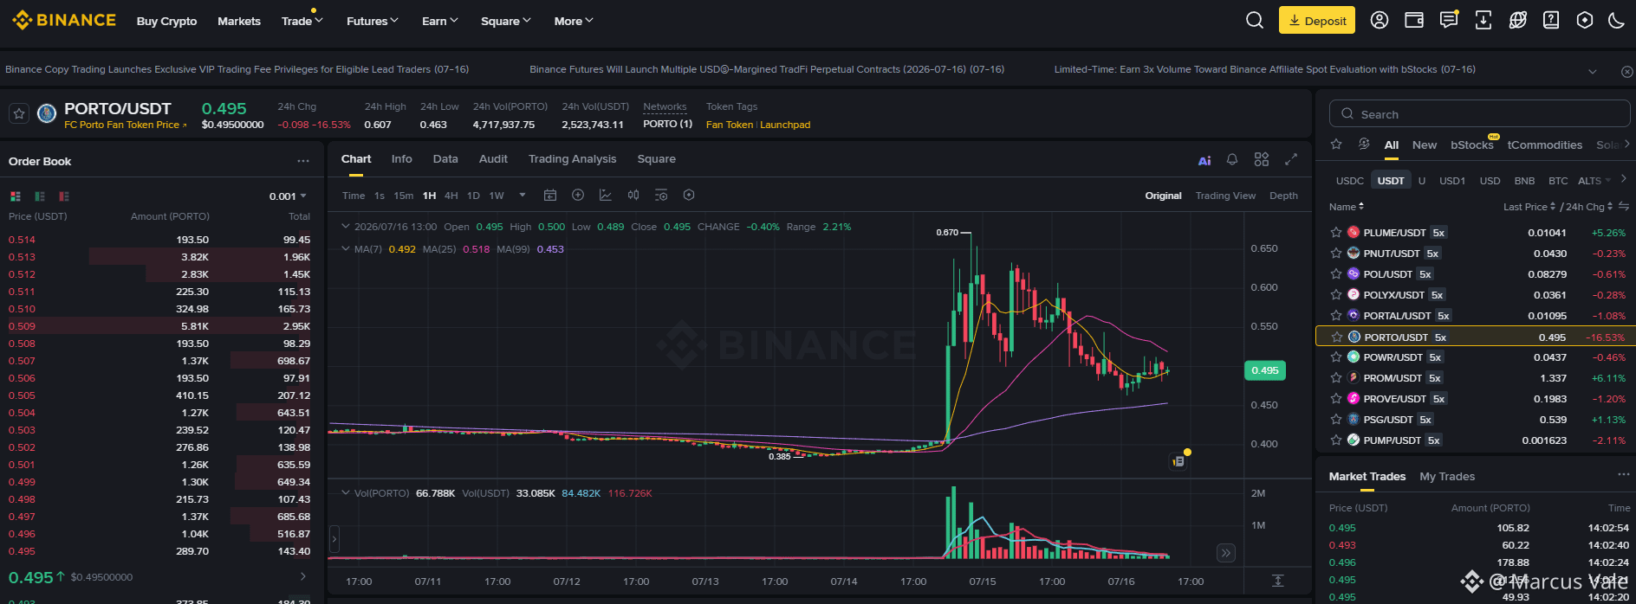Switch chart to Depth view

click(1283, 196)
